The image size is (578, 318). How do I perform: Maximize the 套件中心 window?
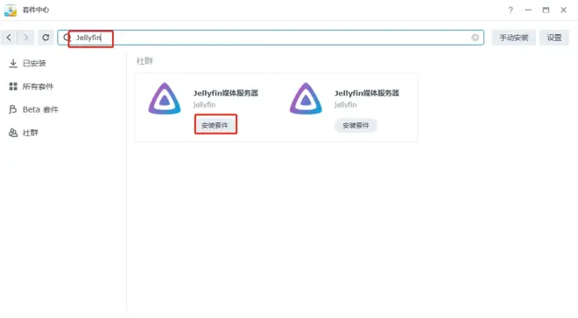546,10
